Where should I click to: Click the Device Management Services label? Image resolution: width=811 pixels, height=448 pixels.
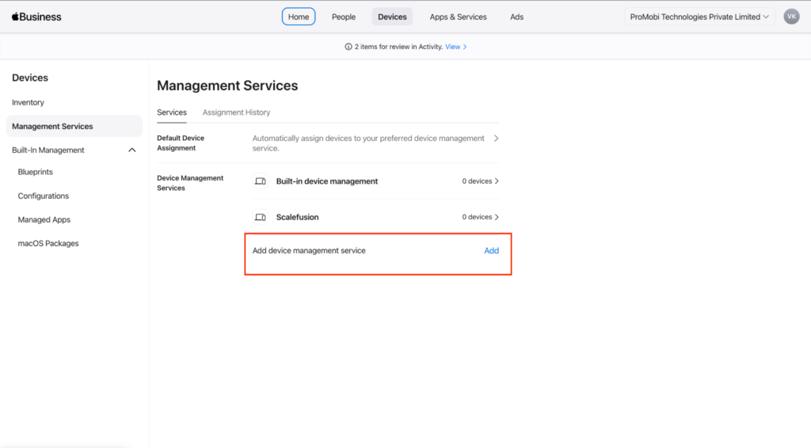190,183
